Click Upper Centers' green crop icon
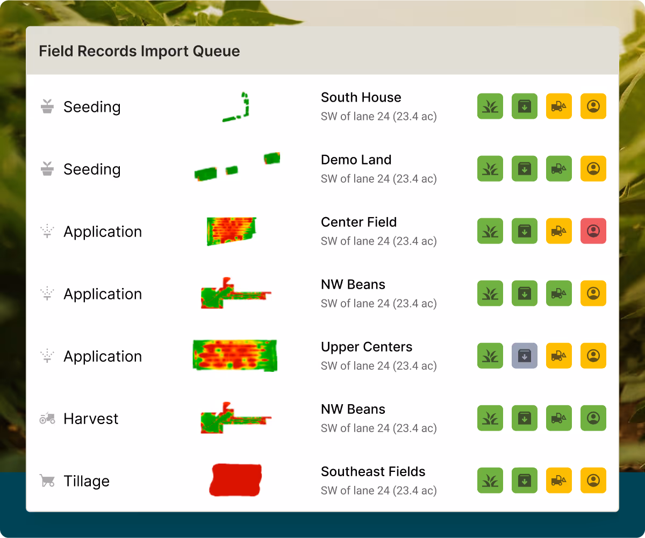Image resolution: width=645 pixels, height=538 pixels. [x=490, y=356]
